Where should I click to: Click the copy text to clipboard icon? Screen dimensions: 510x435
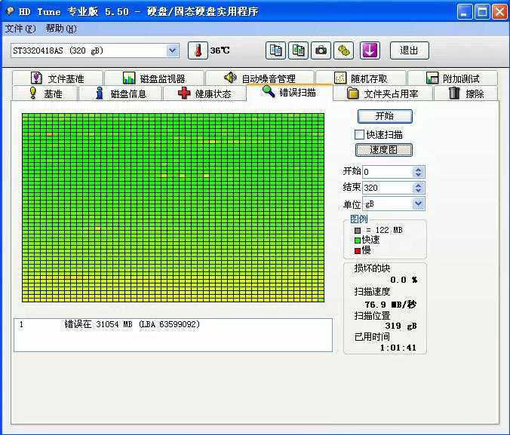tap(275, 51)
